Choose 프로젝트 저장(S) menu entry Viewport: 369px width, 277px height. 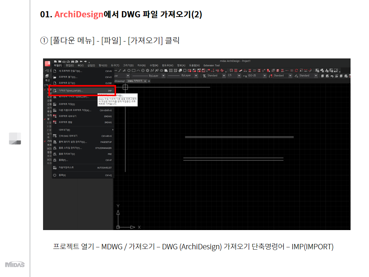pyautogui.click(x=83, y=104)
